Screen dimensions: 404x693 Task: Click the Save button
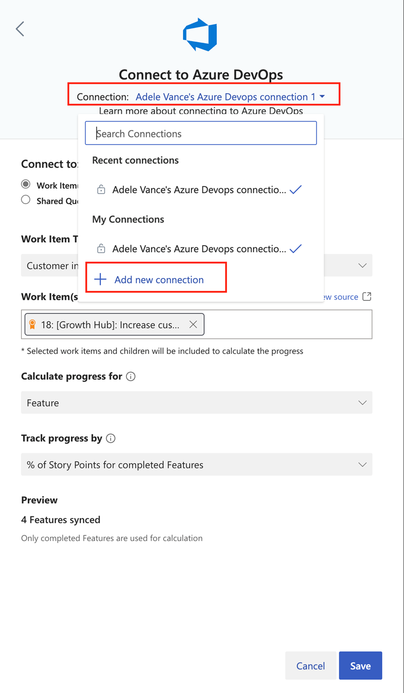click(360, 666)
